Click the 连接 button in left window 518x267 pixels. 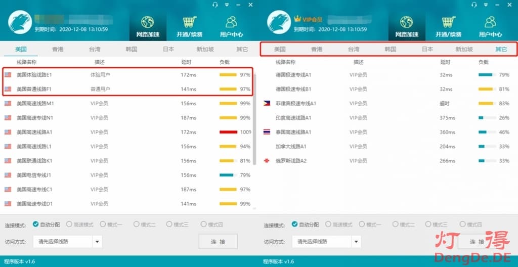point(218,242)
